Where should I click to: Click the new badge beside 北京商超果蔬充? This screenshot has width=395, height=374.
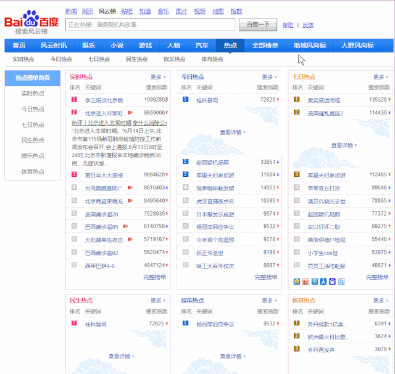(x=130, y=201)
